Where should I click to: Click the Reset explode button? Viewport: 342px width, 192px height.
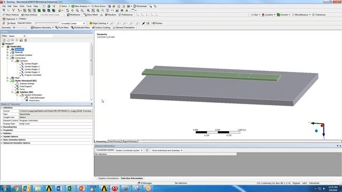[x=11, y=23]
